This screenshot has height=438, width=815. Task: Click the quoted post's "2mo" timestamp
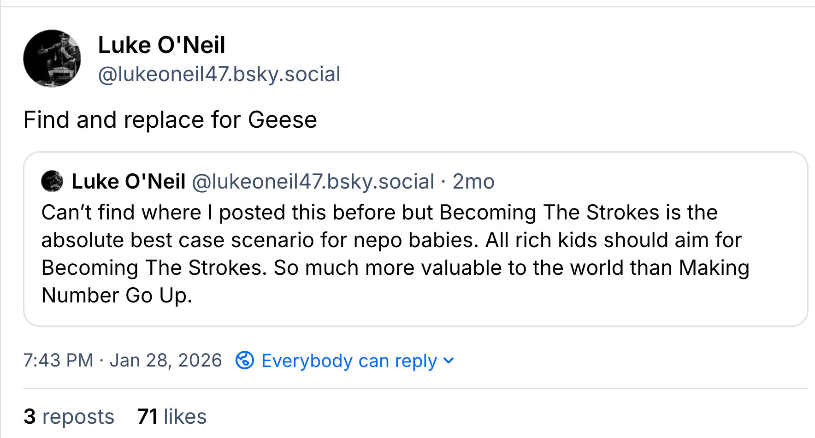pos(473,181)
